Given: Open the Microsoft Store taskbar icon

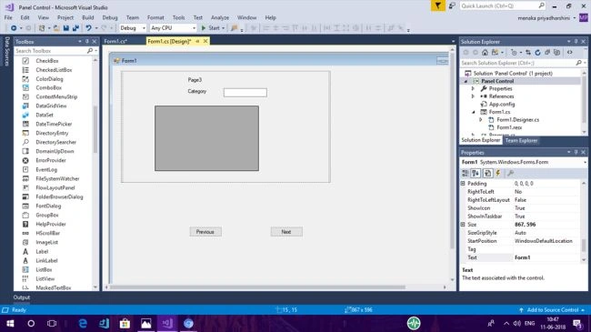Looking at the screenshot, I should point(125,323).
